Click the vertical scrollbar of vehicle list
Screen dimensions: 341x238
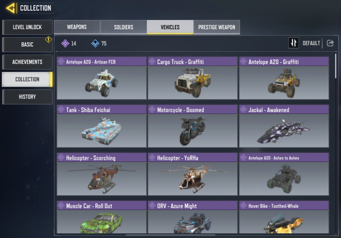click(x=336, y=66)
